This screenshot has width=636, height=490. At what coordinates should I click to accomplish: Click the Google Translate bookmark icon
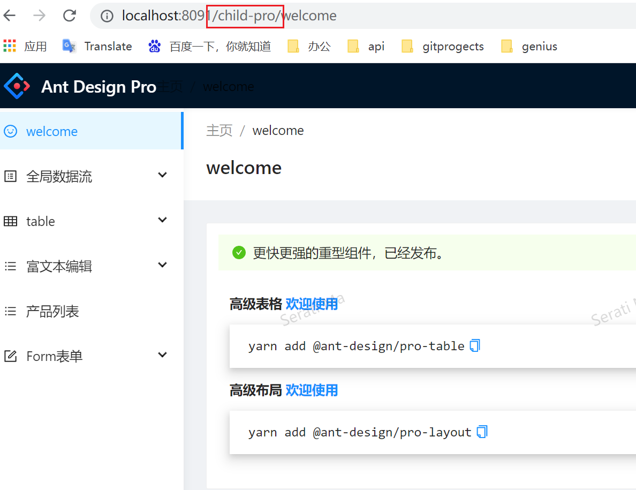click(69, 46)
